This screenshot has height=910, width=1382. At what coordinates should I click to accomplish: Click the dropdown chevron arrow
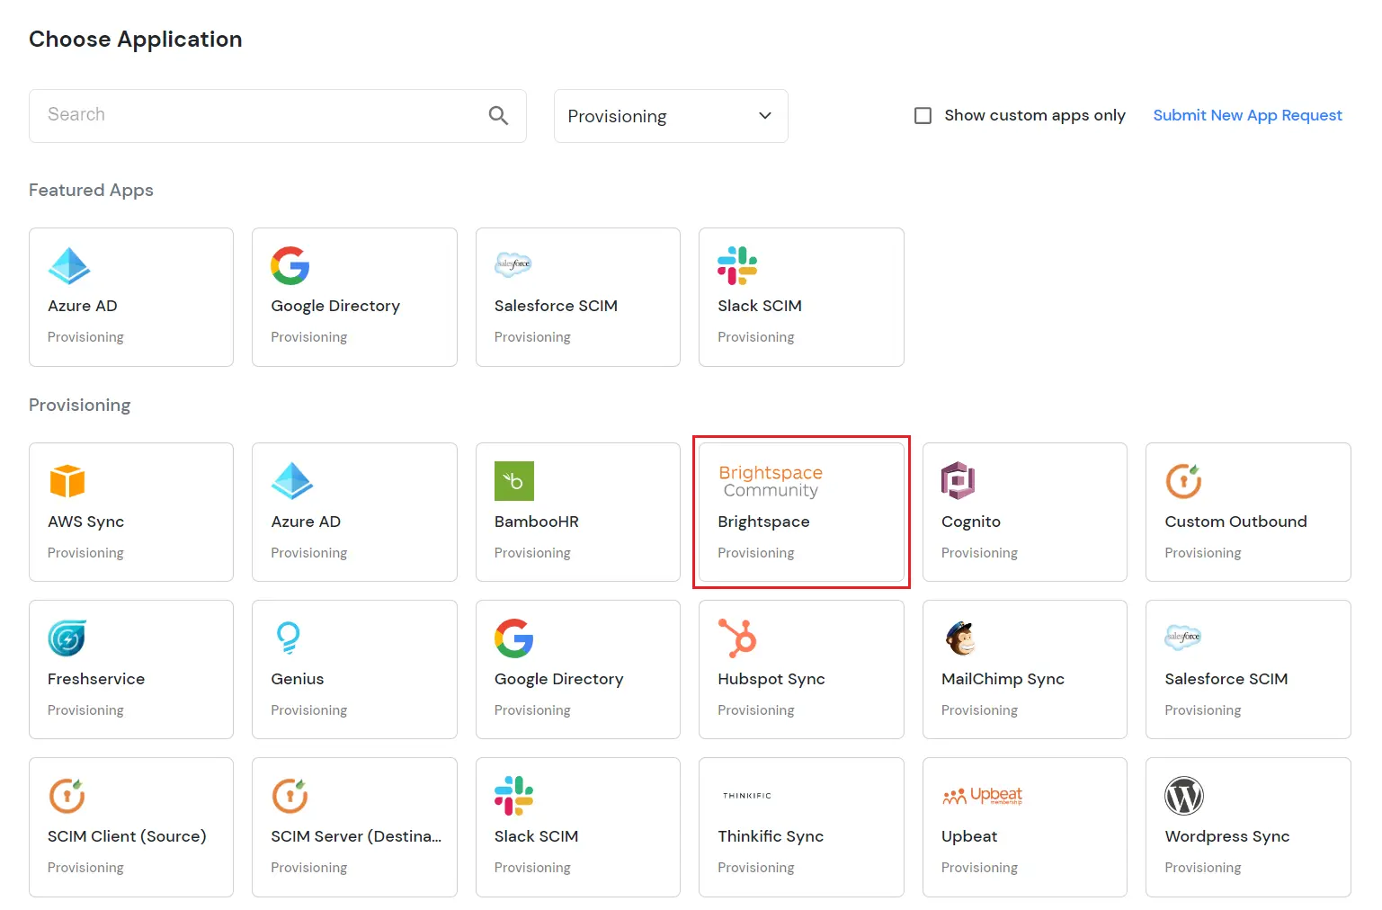765,116
